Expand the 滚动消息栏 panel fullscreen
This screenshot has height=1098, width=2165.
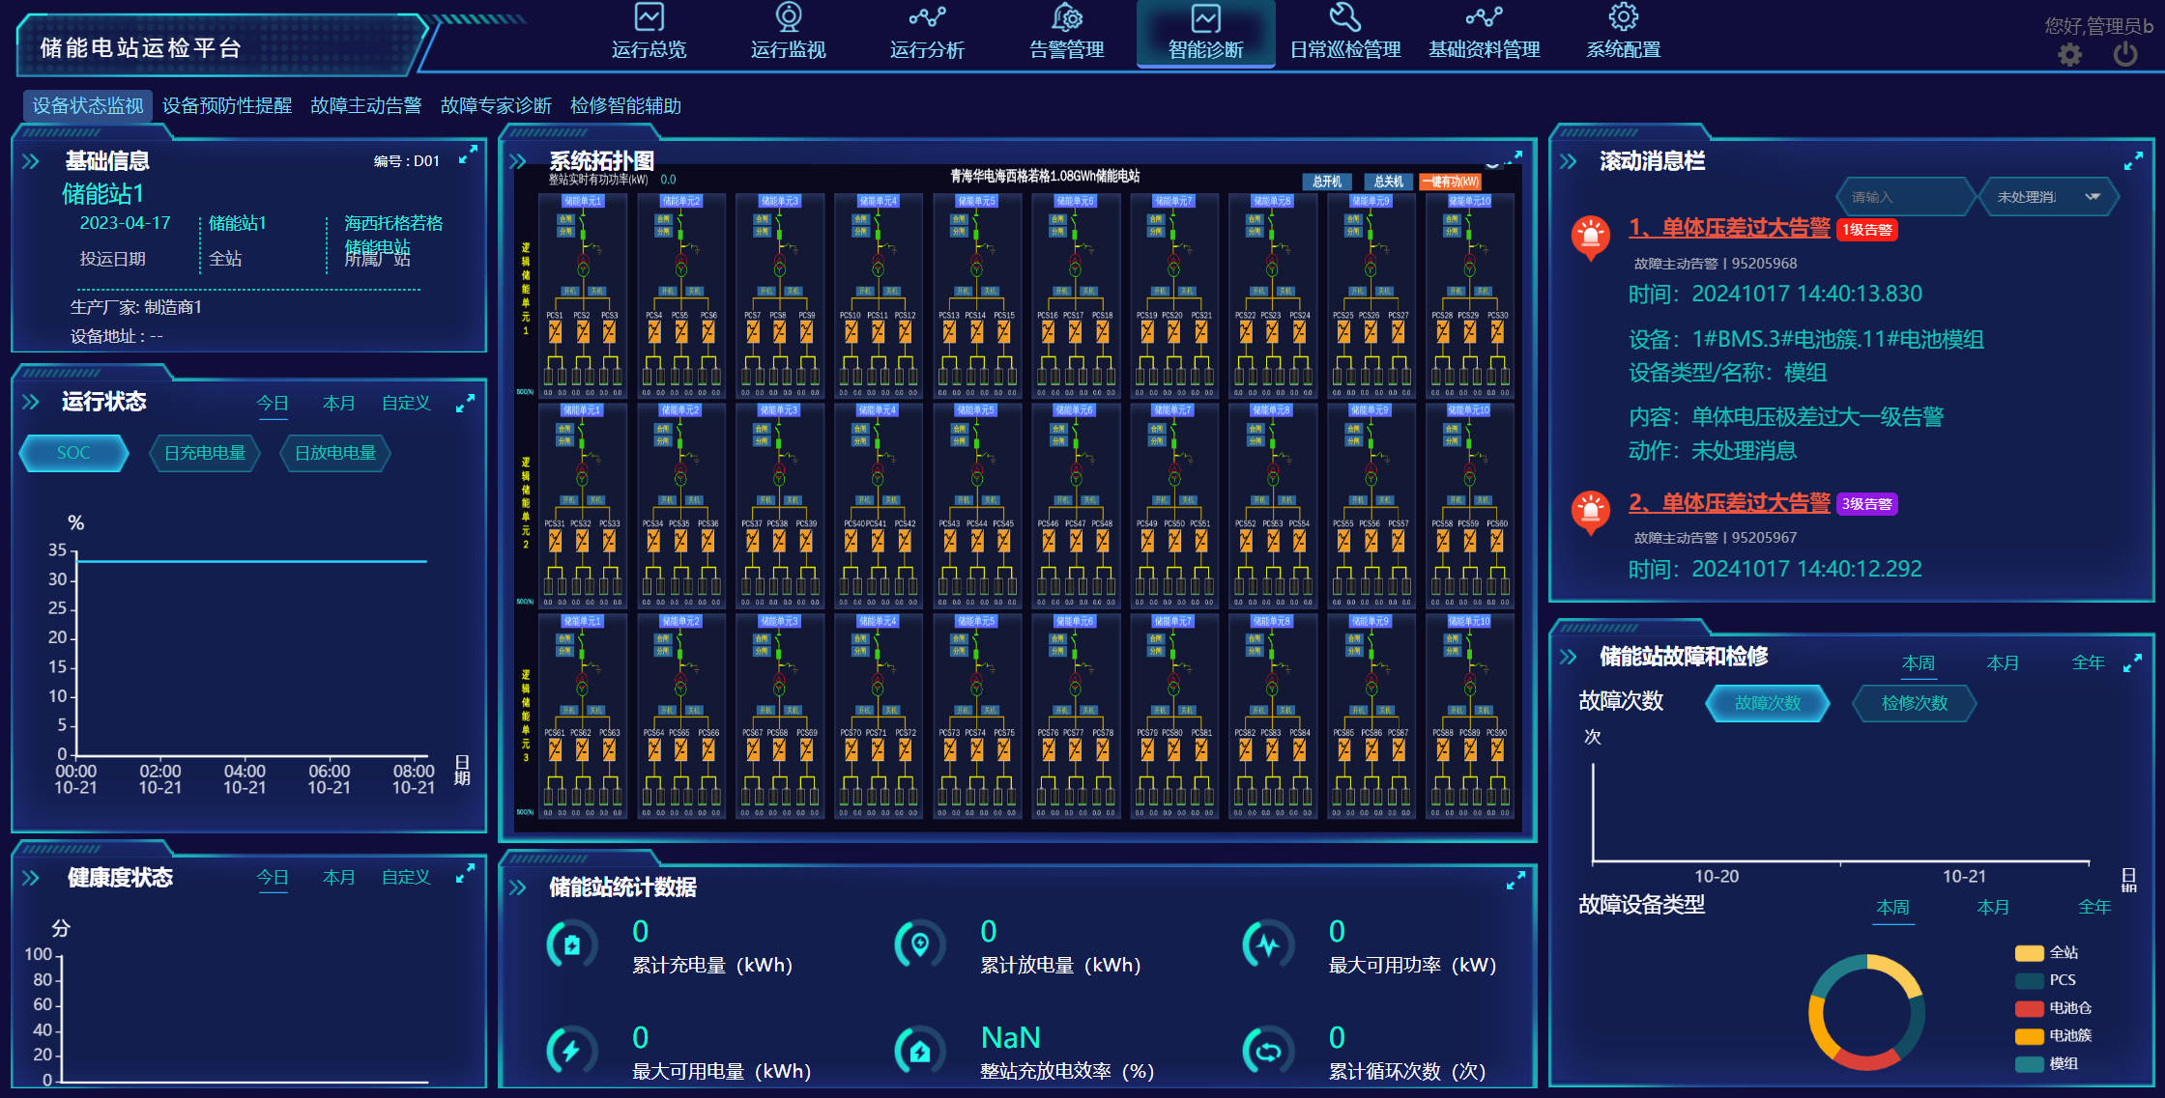[x=2133, y=161]
